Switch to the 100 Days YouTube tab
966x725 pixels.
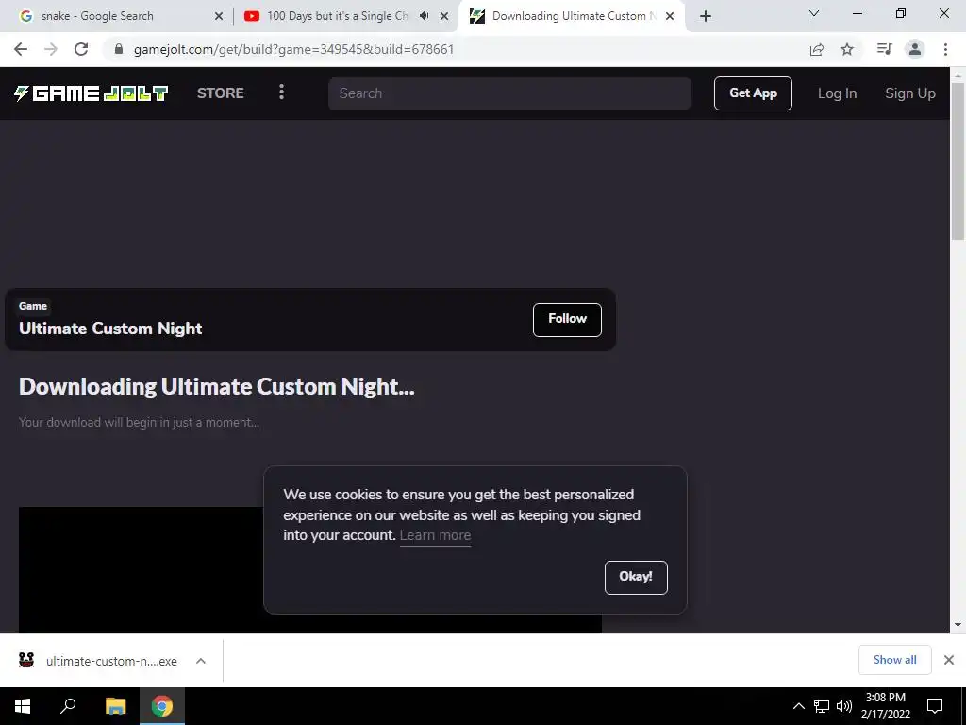[345, 16]
